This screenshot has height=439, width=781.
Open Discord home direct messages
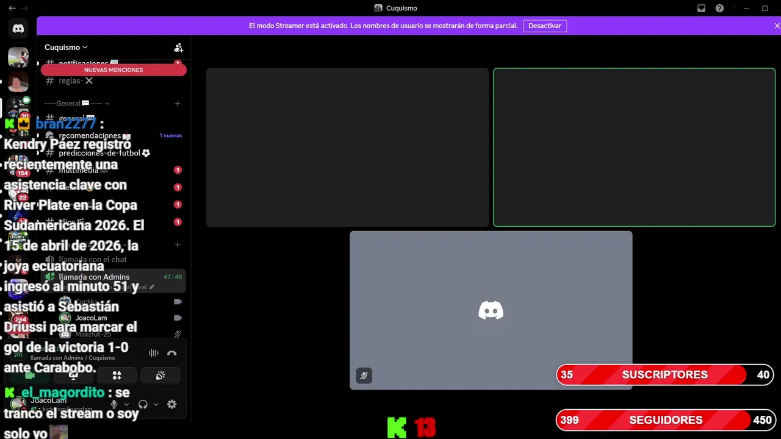[x=18, y=29]
